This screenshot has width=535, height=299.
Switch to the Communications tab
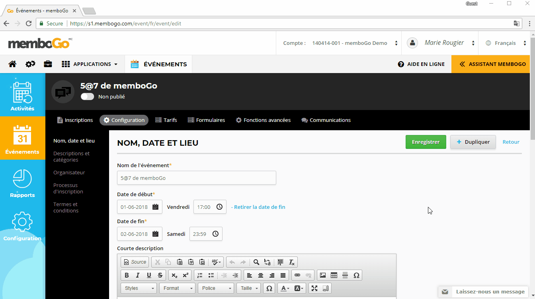[x=326, y=120]
